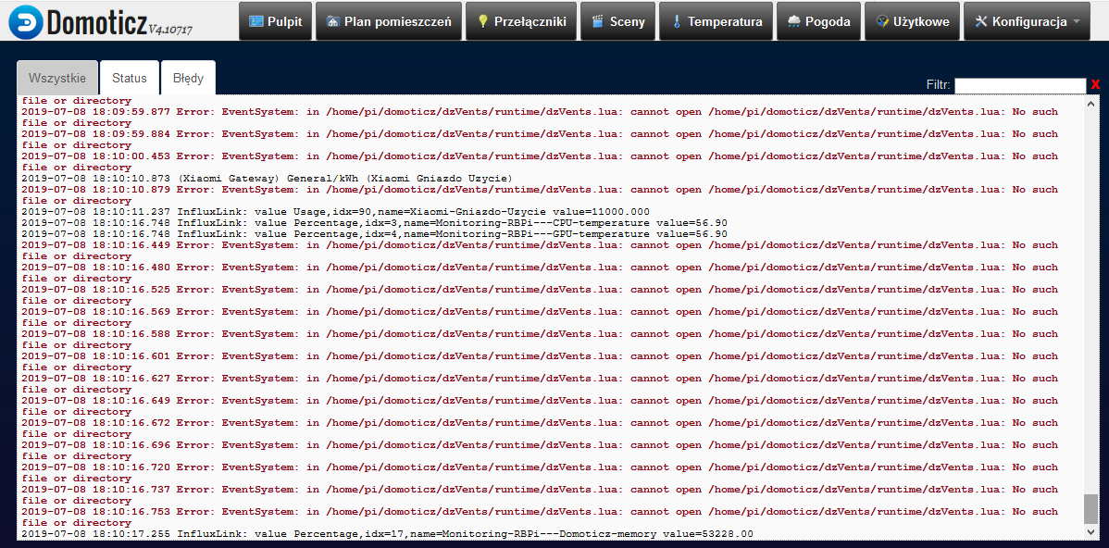This screenshot has width=1109, height=548.
Task: Focus the Filtr input field
Action: coord(1020,85)
